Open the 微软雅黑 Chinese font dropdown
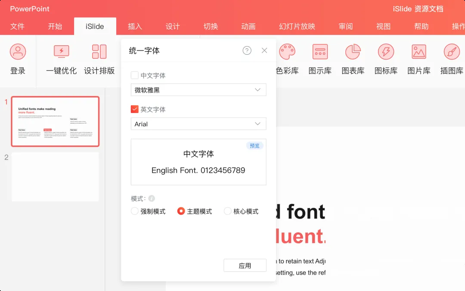Screen dimensions: 465x291 coord(198,90)
